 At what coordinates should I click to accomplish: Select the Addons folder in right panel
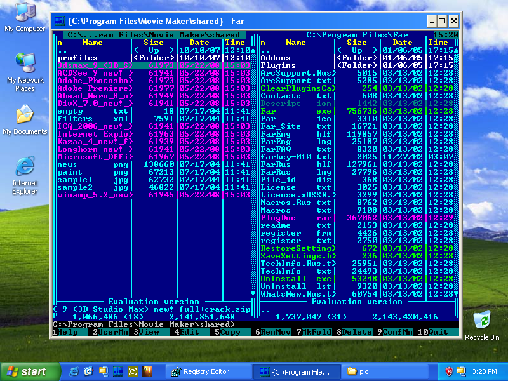tap(357, 58)
